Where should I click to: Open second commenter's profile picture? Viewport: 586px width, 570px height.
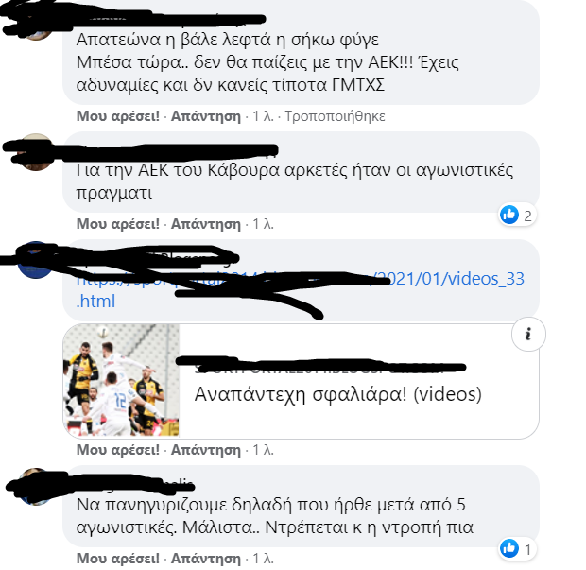click(36, 152)
